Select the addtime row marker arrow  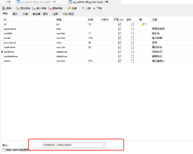tap(2, 52)
